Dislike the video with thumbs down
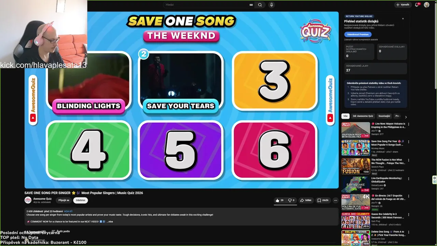Image resolution: width=437 pixels, height=246 pixels. 291,200
